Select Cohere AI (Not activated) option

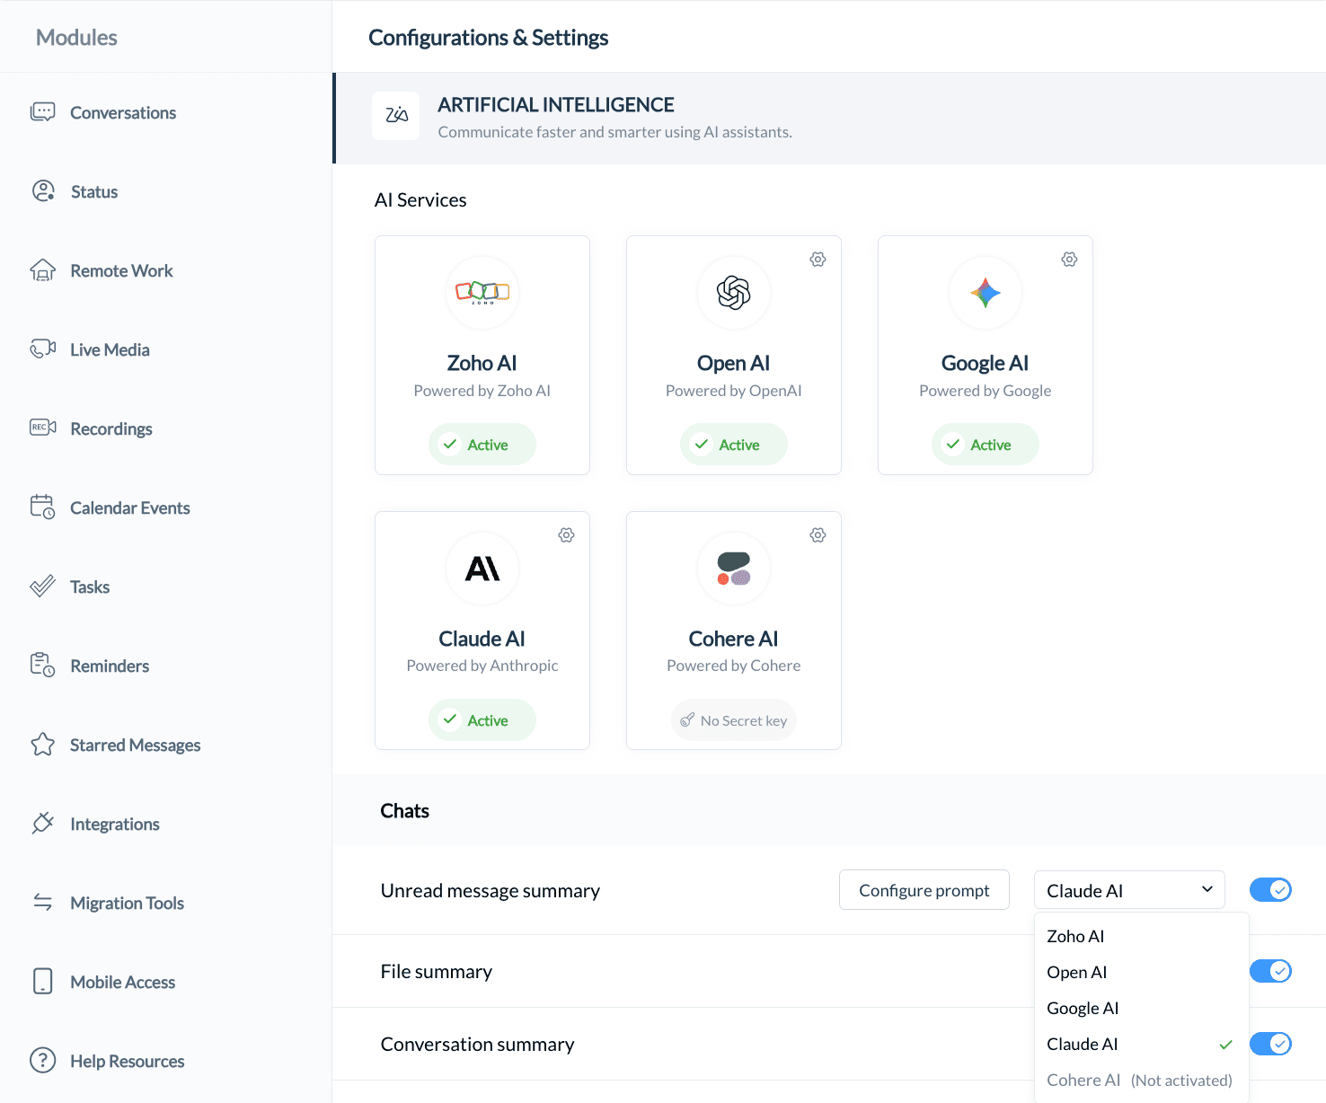coord(1141,1080)
